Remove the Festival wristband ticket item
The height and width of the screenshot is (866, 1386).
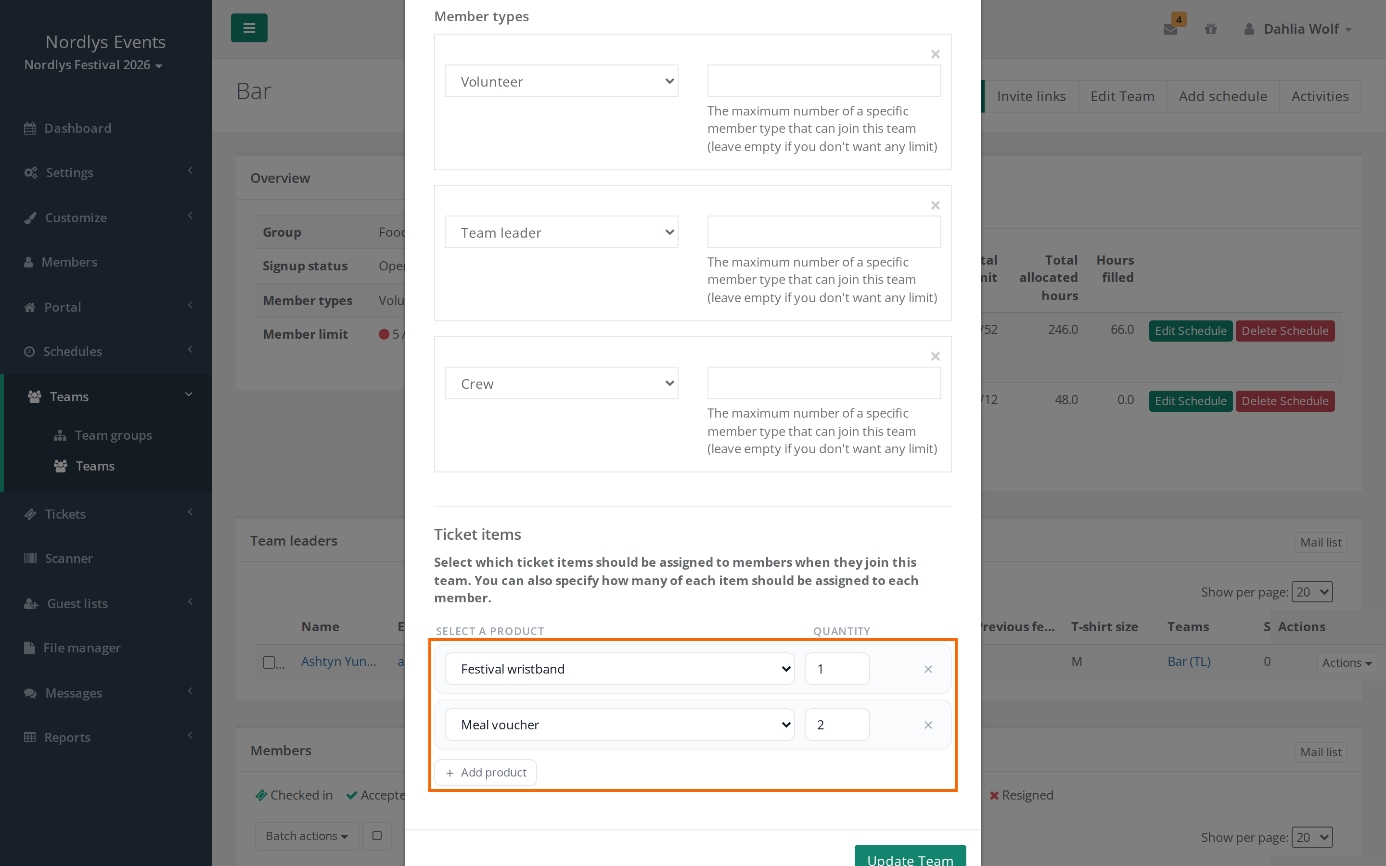[x=928, y=669]
